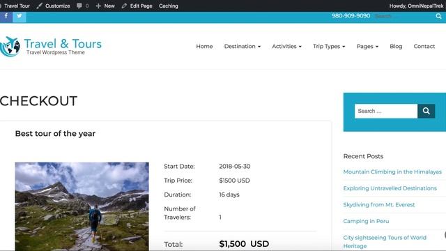
Task: Focus the sidebar Search input field
Action: (x=386, y=111)
